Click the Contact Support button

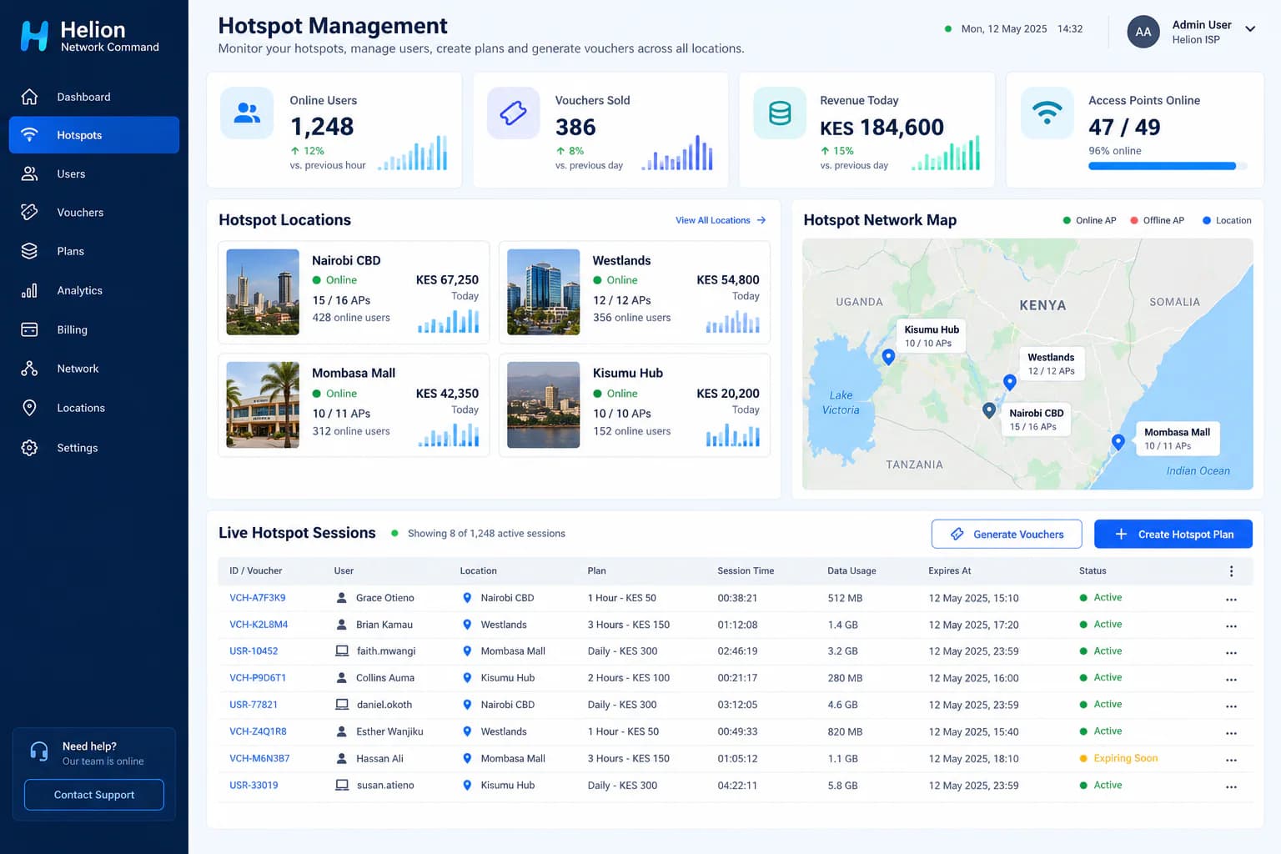coord(94,795)
